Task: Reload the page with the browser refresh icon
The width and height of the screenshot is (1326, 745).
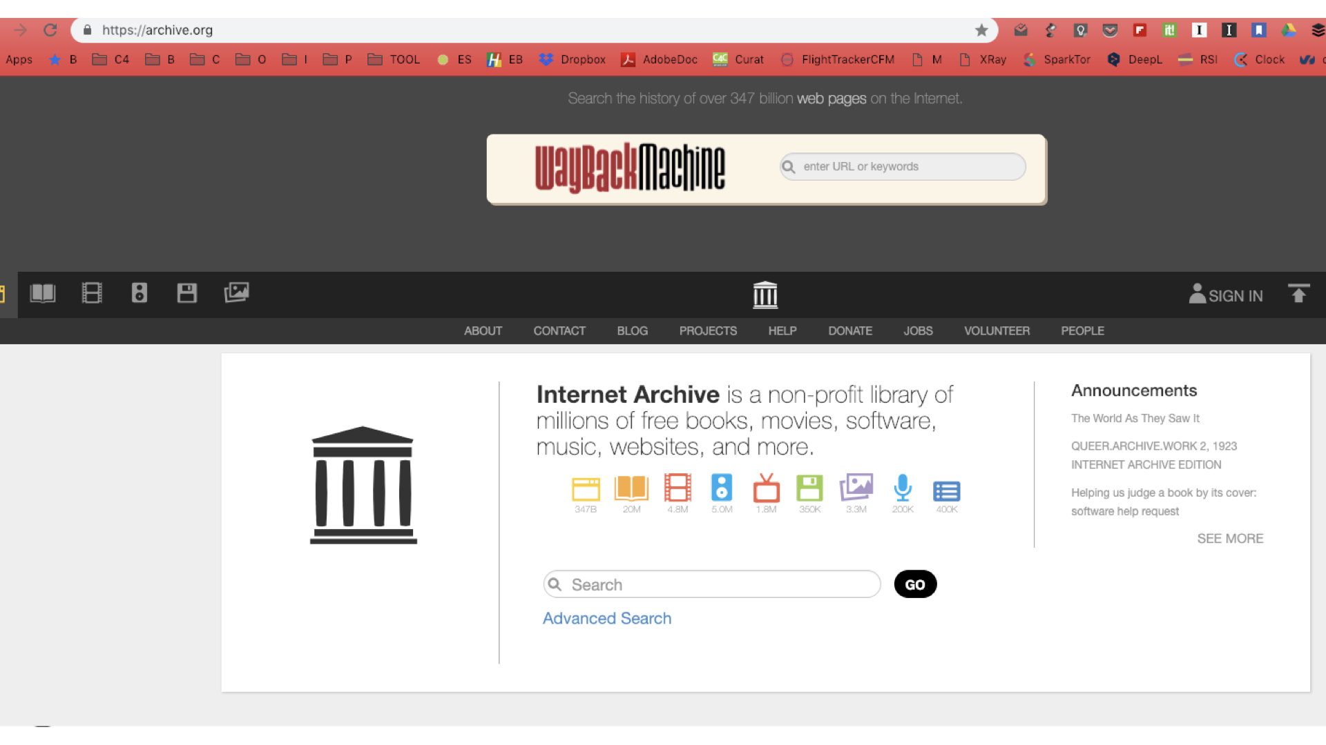Action: 50,30
